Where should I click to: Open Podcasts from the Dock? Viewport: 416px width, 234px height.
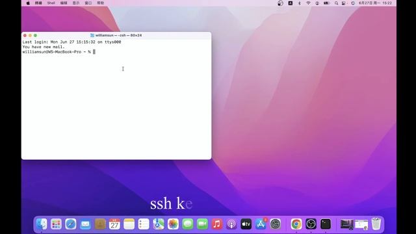click(231, 224)
